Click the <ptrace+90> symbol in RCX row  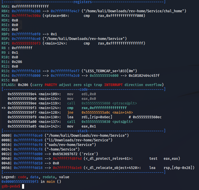coord(56,16)
